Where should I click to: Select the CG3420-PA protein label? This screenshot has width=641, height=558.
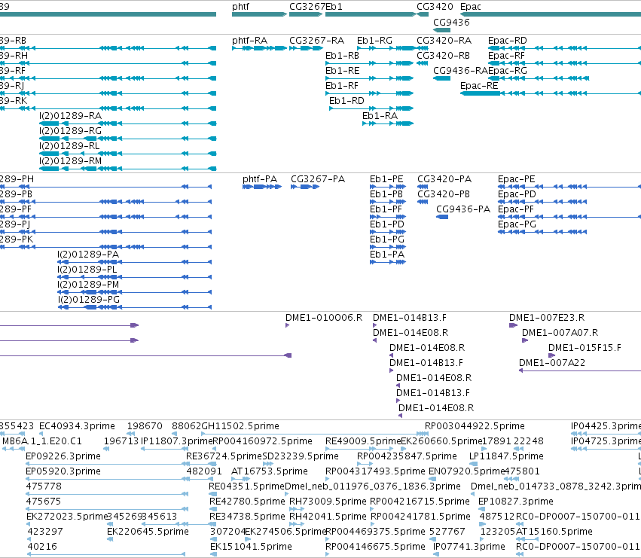click(444, 179)
